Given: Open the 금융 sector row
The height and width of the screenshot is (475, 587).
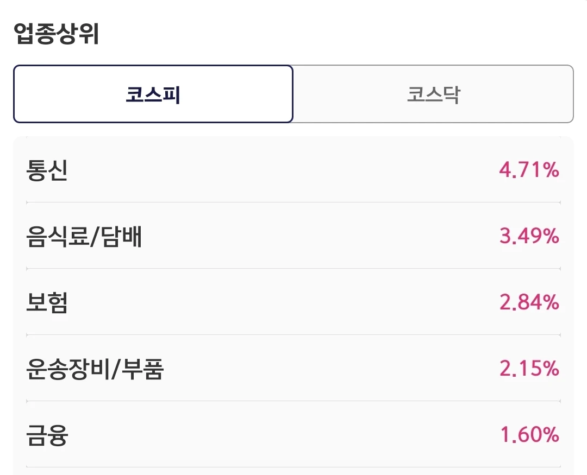Looking at the screenshot, I should tap(293, 434).
